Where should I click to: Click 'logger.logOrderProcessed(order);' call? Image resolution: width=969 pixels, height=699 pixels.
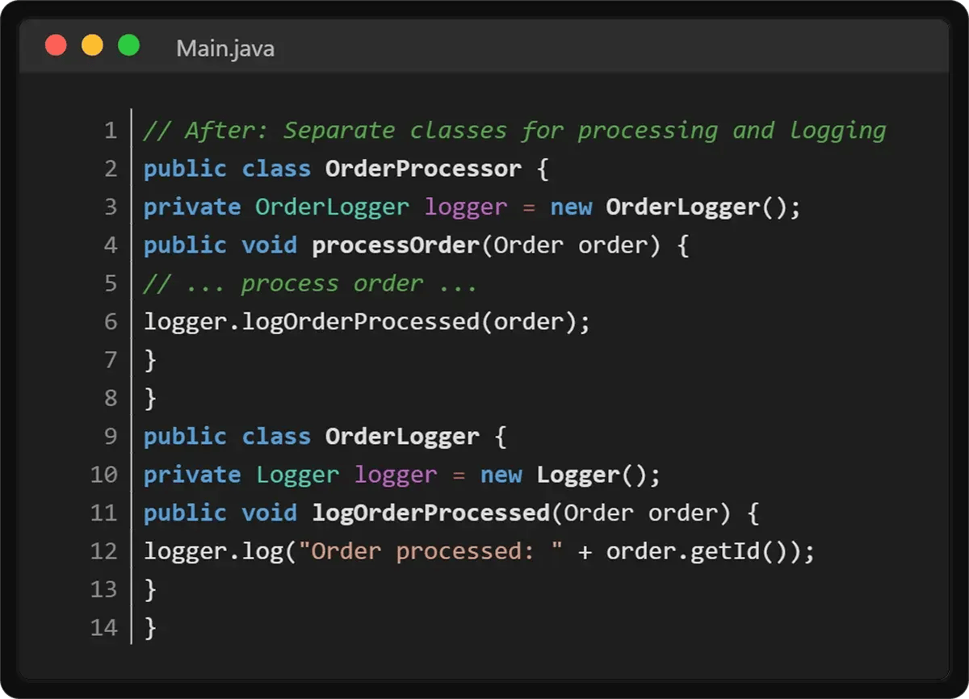(x=367, y=322)
